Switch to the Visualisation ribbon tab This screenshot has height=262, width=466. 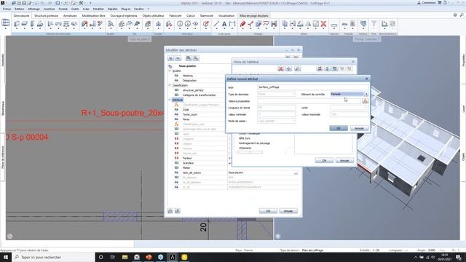point(226,16)
